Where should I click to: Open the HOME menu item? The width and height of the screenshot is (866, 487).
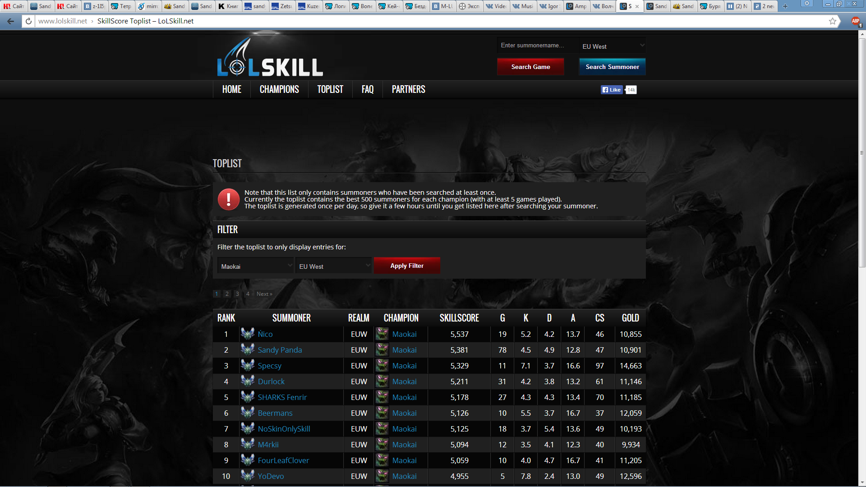point(232,89)
